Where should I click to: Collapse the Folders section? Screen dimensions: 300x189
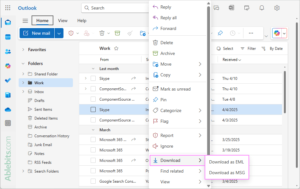tap(23, 63)
